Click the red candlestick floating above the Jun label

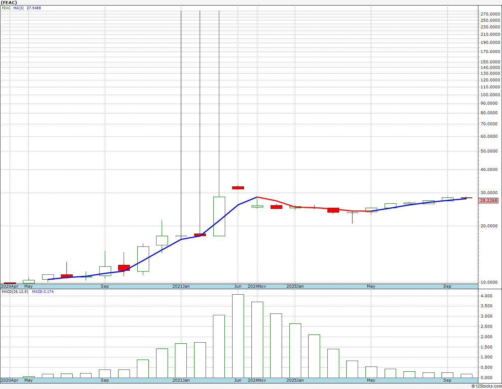pos(238,188)
